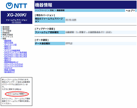
Task: Open DHCPv4サーバ払い出し状況 link
Action: pyautogui.click(x=16, y=54)
